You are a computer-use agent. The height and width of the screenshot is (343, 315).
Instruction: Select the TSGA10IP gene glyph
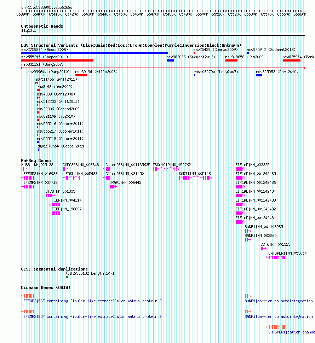tap(166, 169)
